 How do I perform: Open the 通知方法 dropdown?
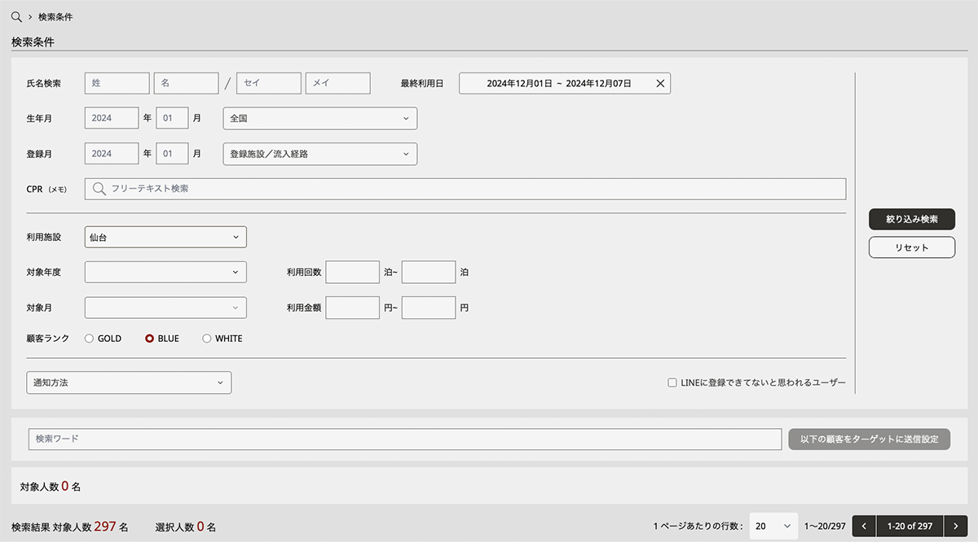point(129,382)
